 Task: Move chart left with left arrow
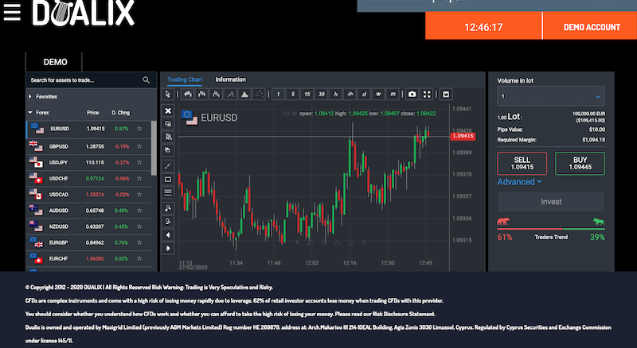click(x=168, y=235)
